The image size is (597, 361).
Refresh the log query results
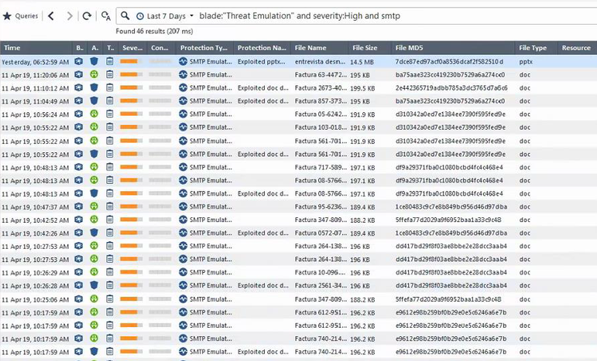click(87, 15)
